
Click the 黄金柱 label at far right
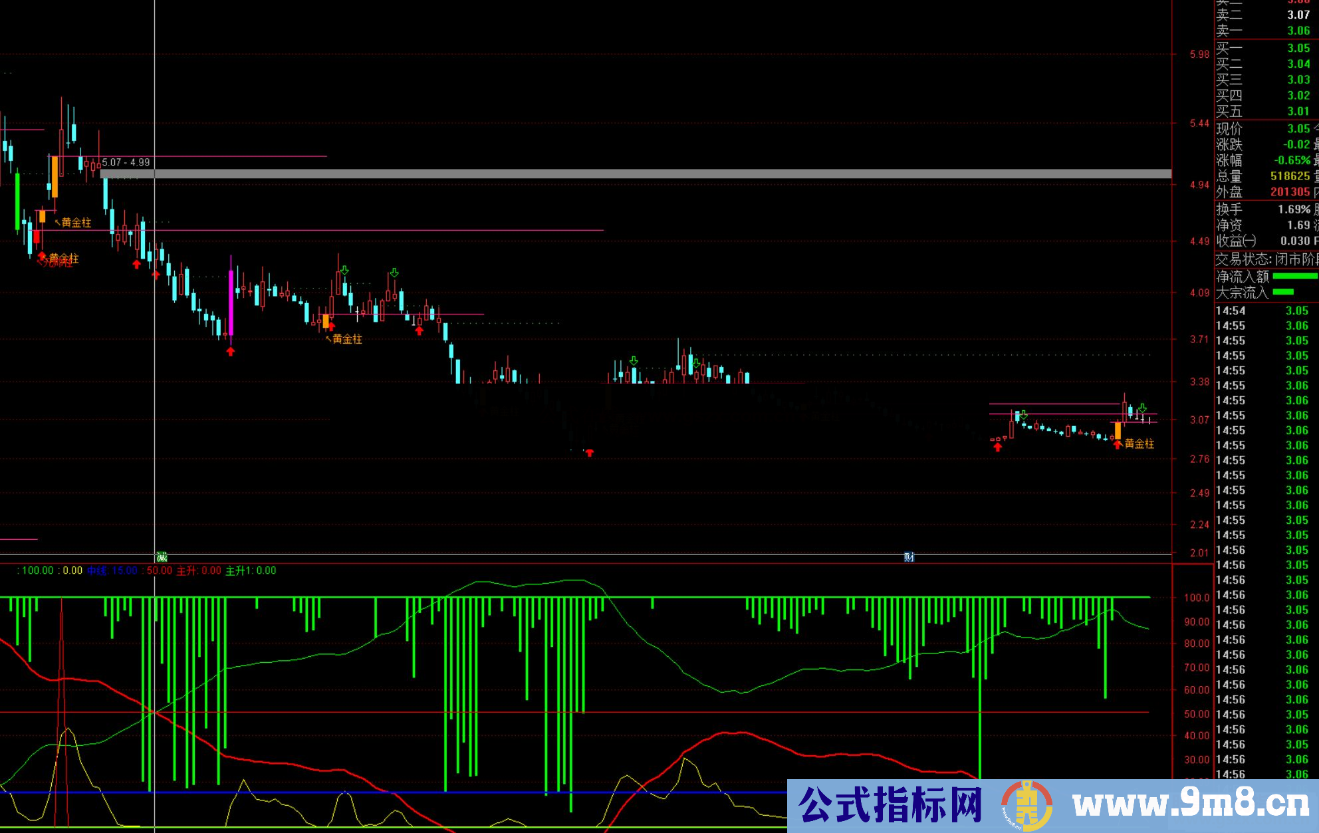click(1139, 443)
